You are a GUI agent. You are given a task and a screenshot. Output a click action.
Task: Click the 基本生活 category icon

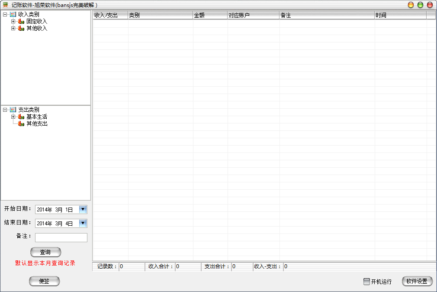click(x=21, y=117)
